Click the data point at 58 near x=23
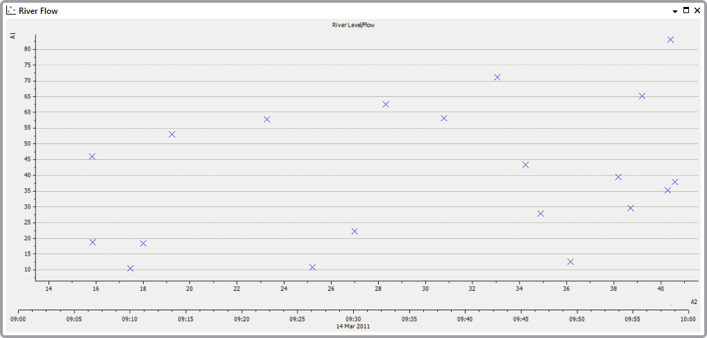 pos(266,119)
